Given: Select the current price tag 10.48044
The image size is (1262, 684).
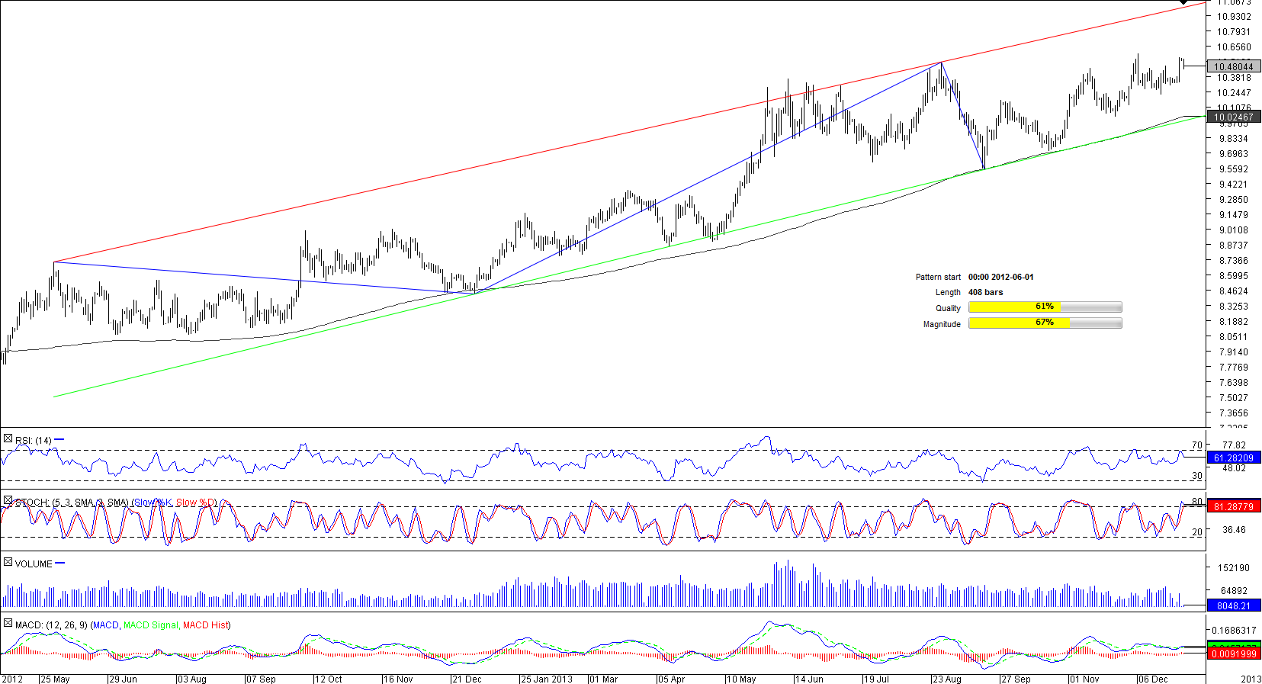Looking at the screenshot, I should tap(1233, 67).
